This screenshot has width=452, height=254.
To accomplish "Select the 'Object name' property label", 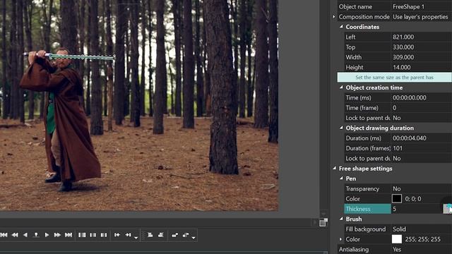I will 355,6.
